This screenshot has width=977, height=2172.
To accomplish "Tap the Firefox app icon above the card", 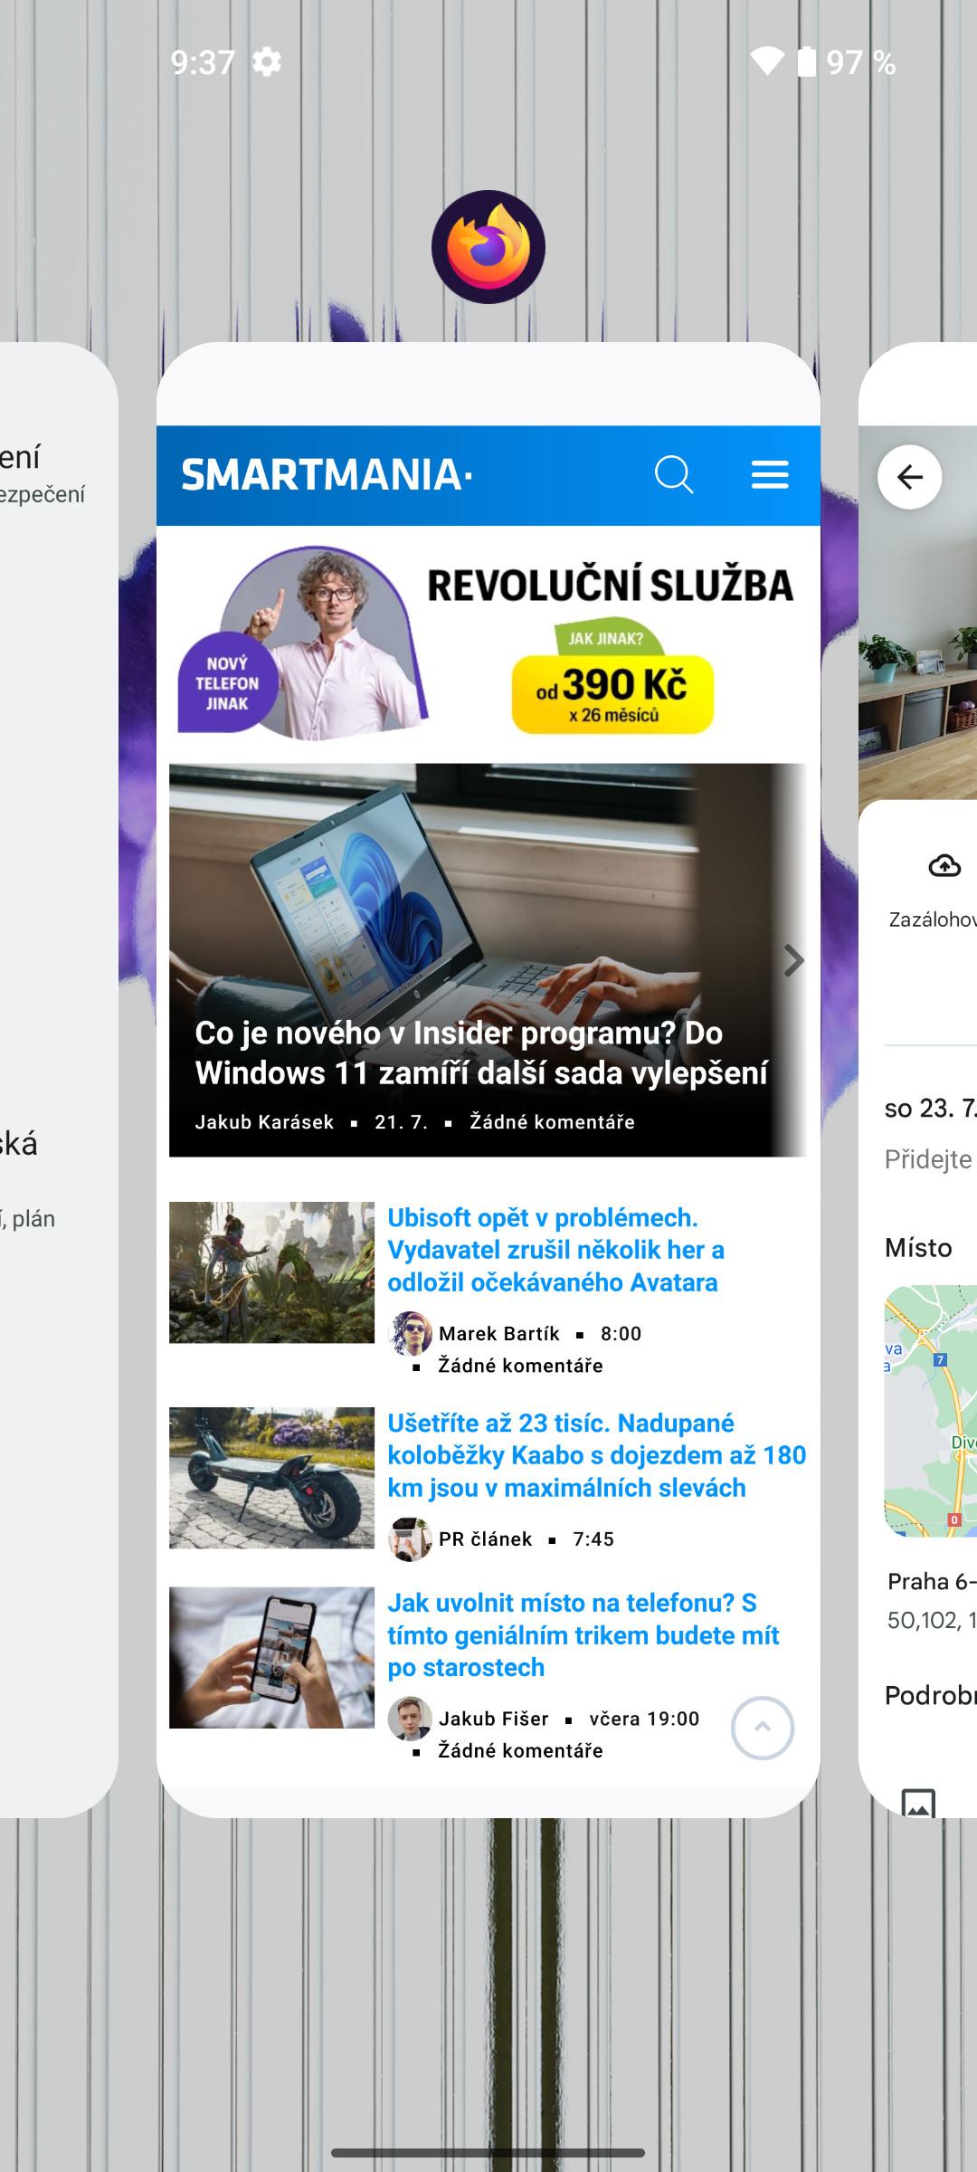I will pos(488,247).
